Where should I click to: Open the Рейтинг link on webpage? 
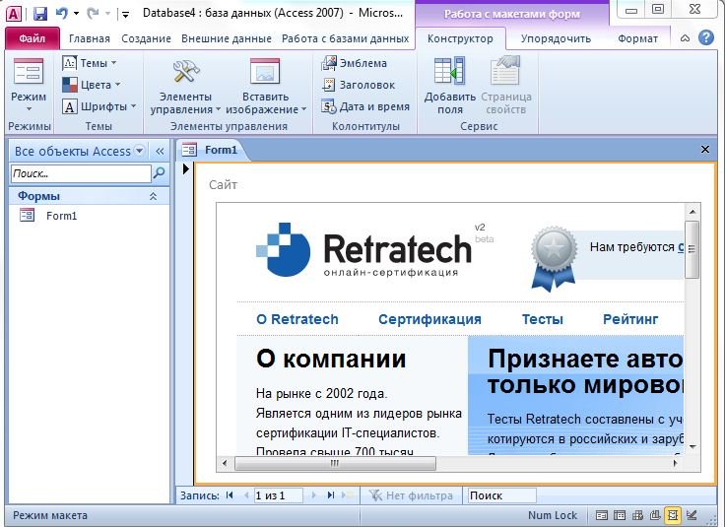[630, 319]
